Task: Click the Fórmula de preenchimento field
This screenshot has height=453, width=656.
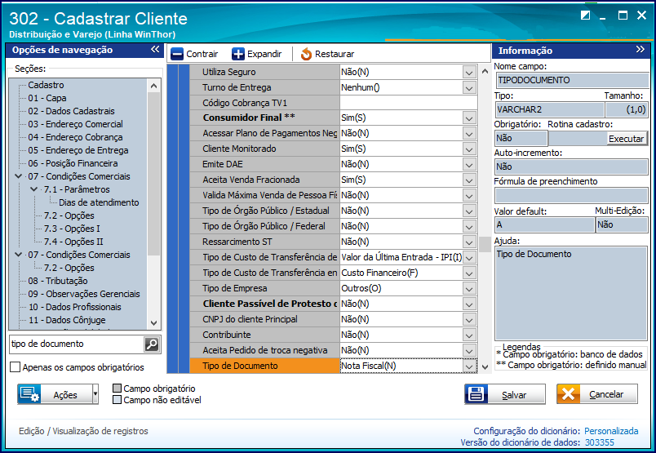Action: click(x=571, y=196)
